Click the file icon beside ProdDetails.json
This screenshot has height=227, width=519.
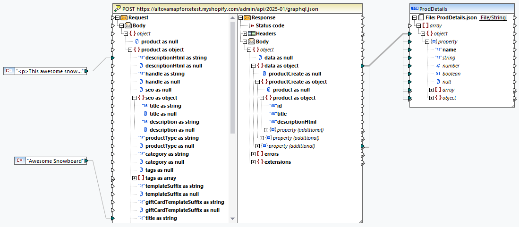click(421, 17)
